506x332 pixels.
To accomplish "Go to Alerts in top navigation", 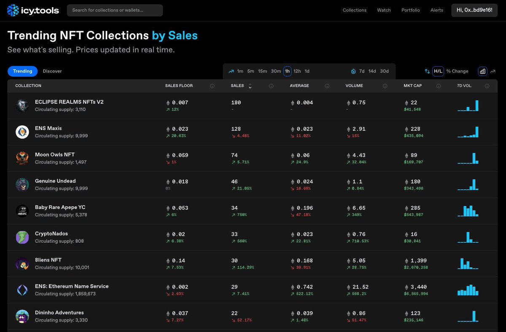I will (437, 10).
